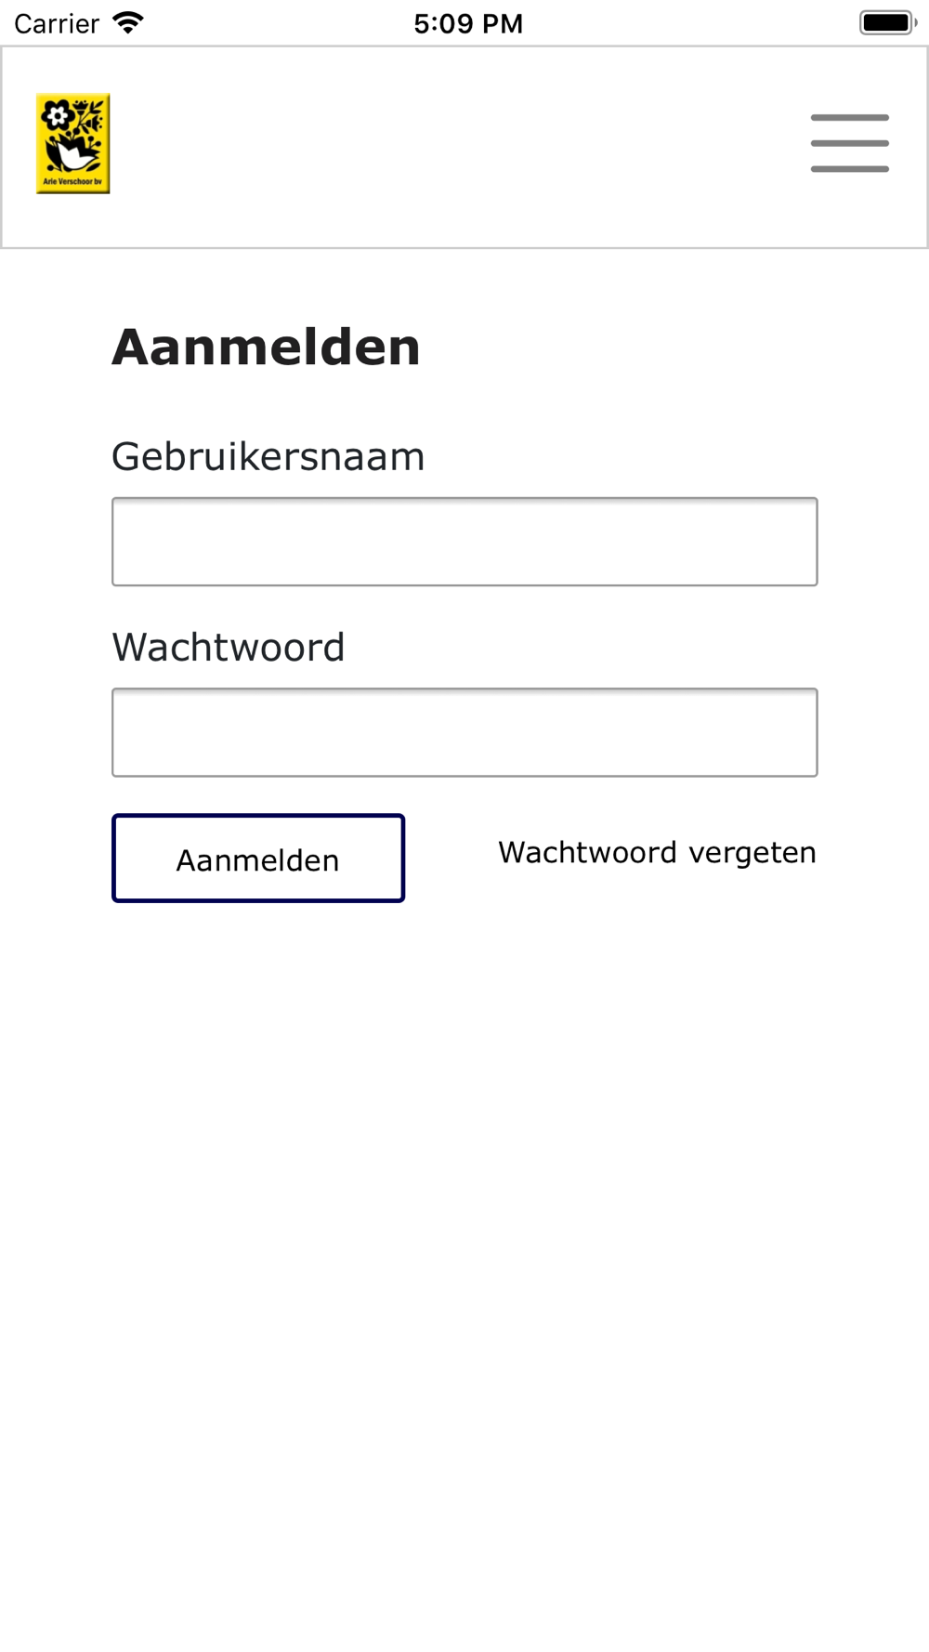Open the hamburger menu
This screenshot has width=929, height=1652.
(849, 143)
